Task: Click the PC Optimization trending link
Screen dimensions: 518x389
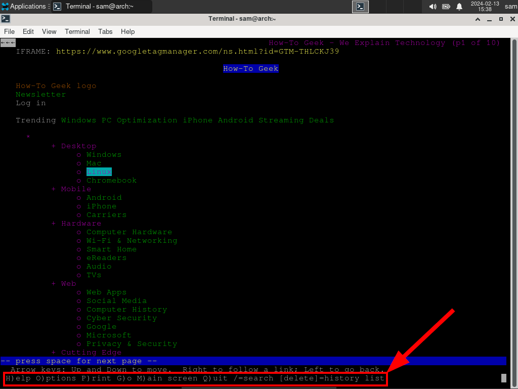Action: (140, 120)
